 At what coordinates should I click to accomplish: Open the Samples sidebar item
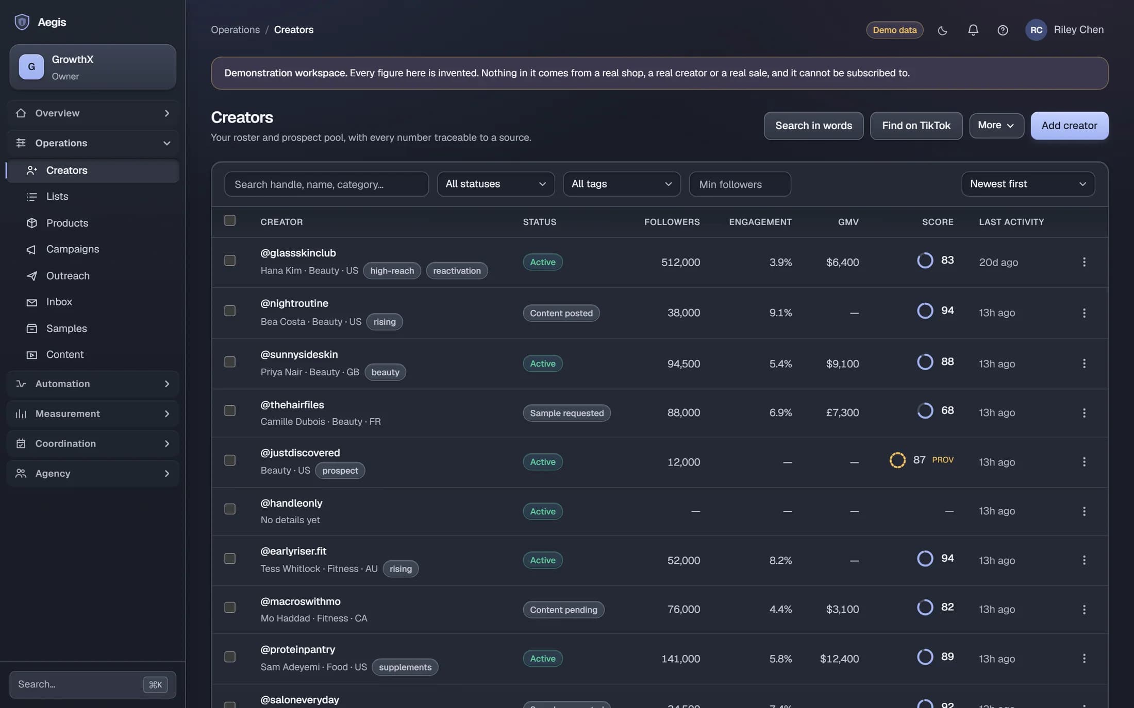[93, 329]
